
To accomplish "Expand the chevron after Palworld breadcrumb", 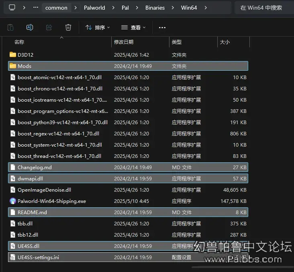I will [x=113, y=8].
